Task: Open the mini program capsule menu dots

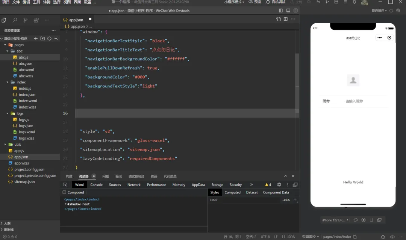Action: [x=380, y=38]
